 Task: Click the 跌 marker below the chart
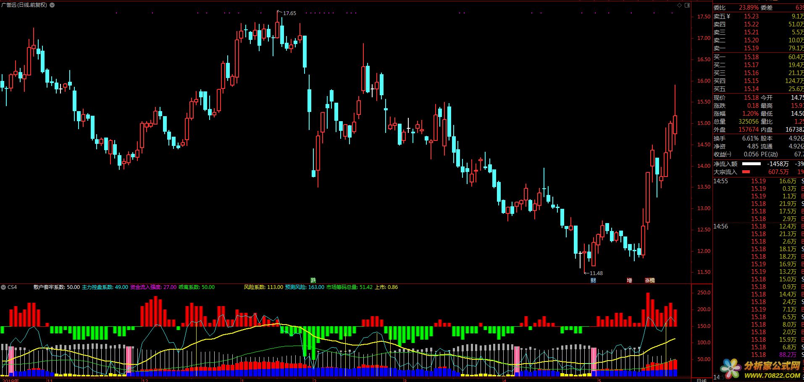coord(313,280)
